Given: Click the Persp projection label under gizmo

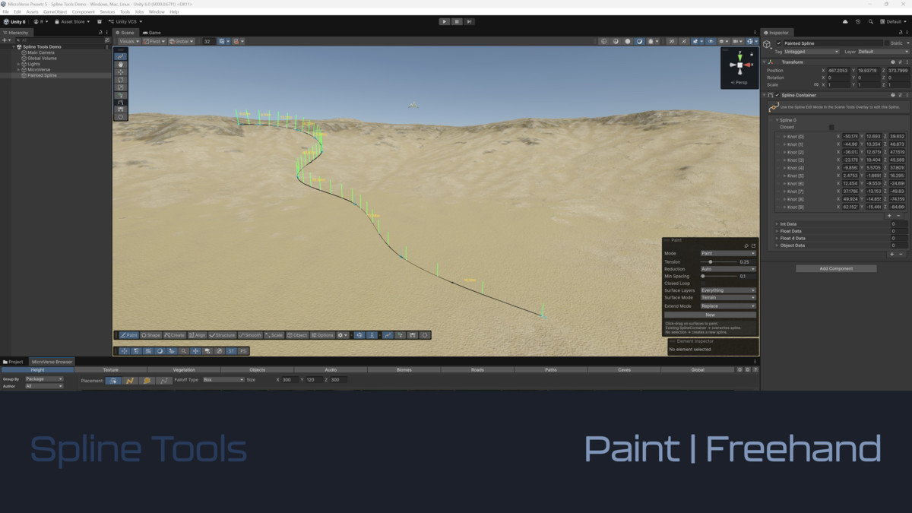Looking at the screenshot, I should point(739,82).
